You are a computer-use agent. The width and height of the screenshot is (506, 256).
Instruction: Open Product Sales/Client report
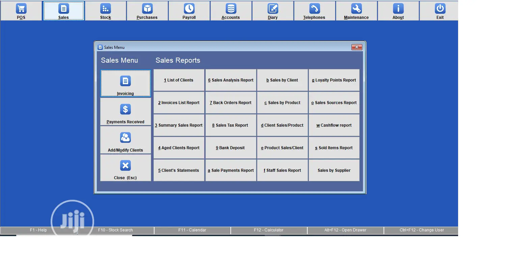pyautogui.click(x=282, y=148)
